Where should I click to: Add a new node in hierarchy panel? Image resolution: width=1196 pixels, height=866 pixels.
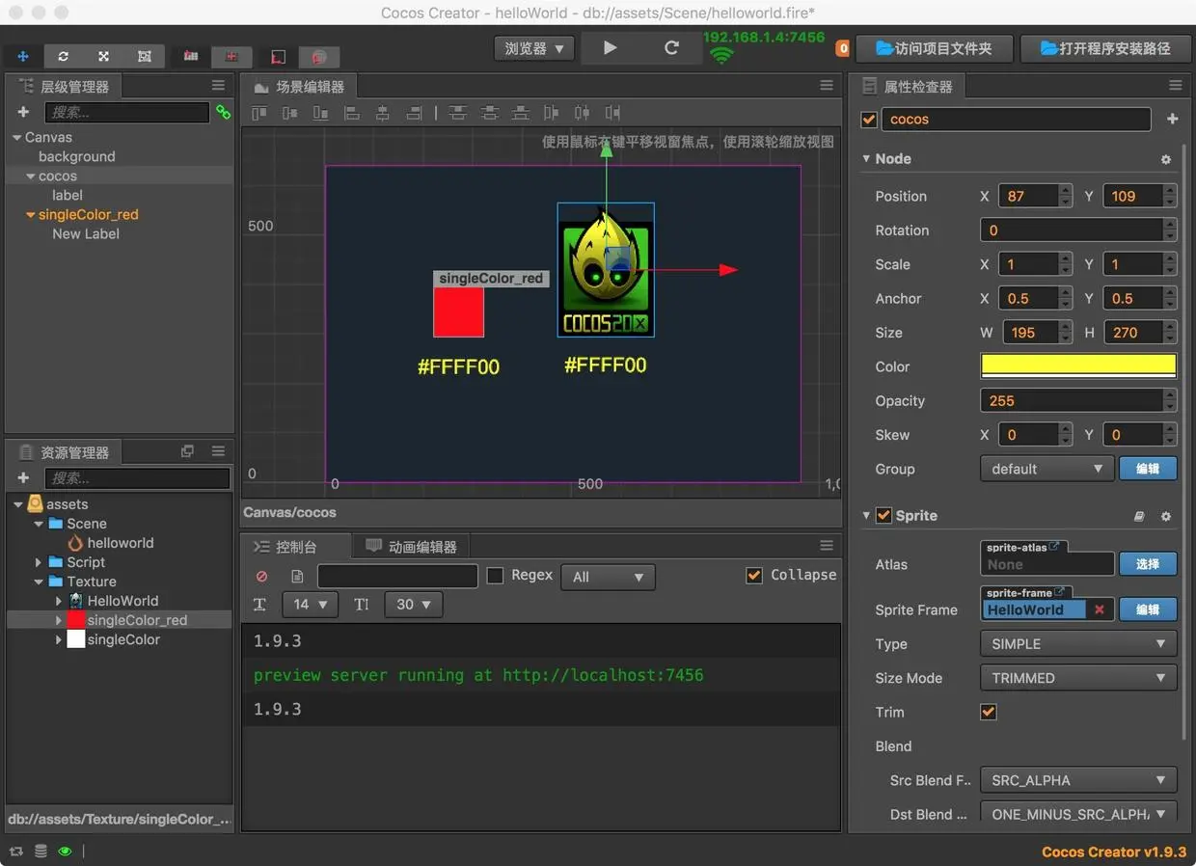tap(23, 113)
